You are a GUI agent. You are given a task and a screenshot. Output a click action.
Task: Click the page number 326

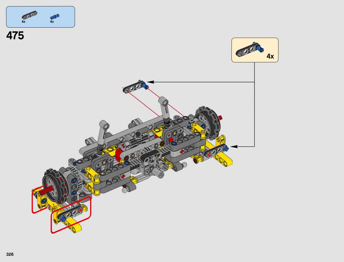click(10, 254)
